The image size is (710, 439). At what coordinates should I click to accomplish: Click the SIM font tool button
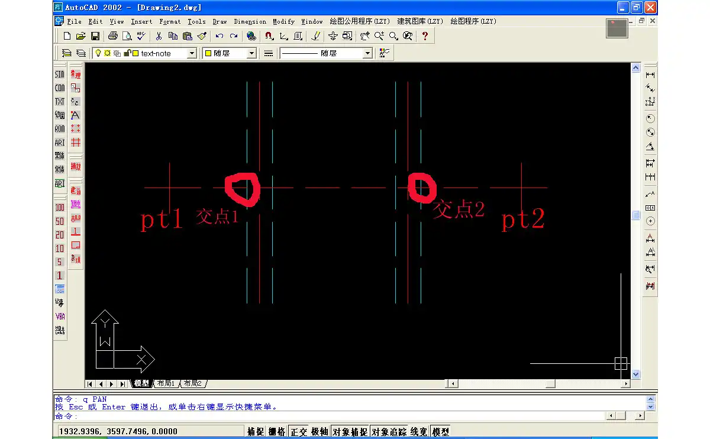pos(60,75)
